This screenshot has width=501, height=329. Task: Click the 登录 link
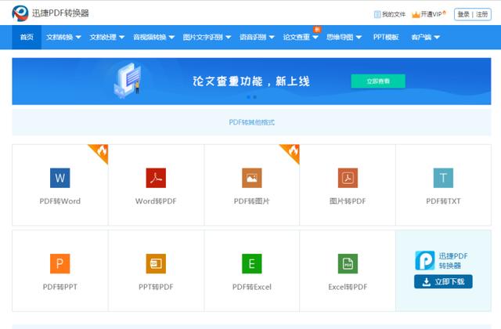point(463,14)
